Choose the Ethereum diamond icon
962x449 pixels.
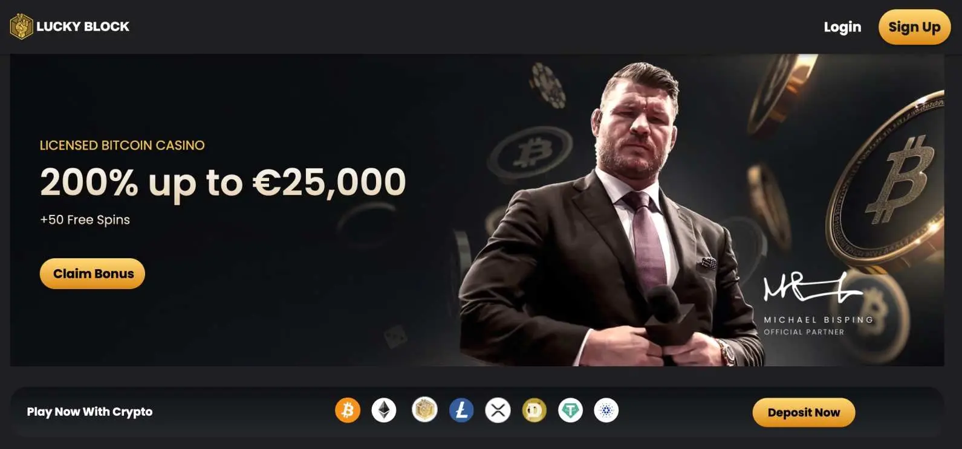[384, 411]
